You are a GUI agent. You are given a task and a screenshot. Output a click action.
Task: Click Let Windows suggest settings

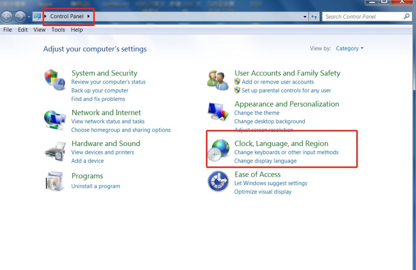pos(271,183)
